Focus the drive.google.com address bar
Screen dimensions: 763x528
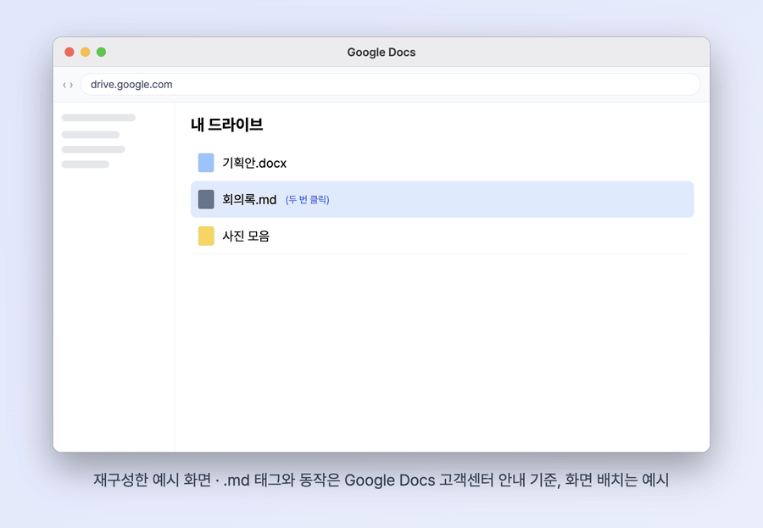point(390,84)
